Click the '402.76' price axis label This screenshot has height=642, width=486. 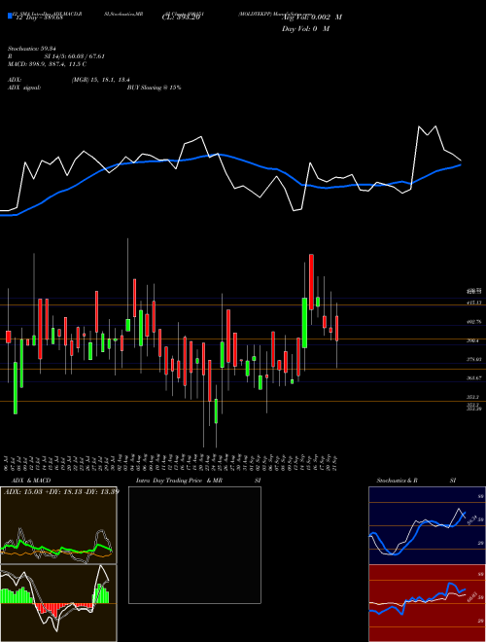click(476, 322)
